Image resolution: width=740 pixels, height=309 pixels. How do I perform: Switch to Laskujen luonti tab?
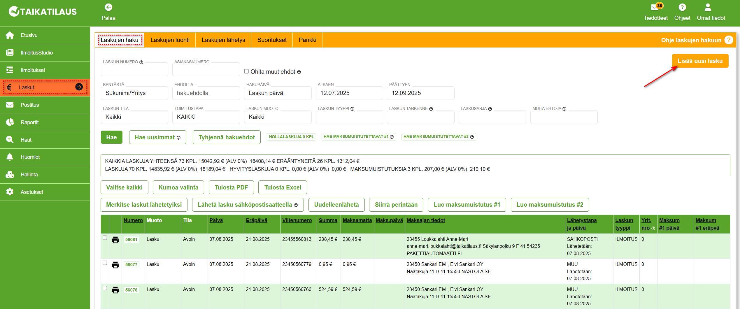(x=170, y=40)
